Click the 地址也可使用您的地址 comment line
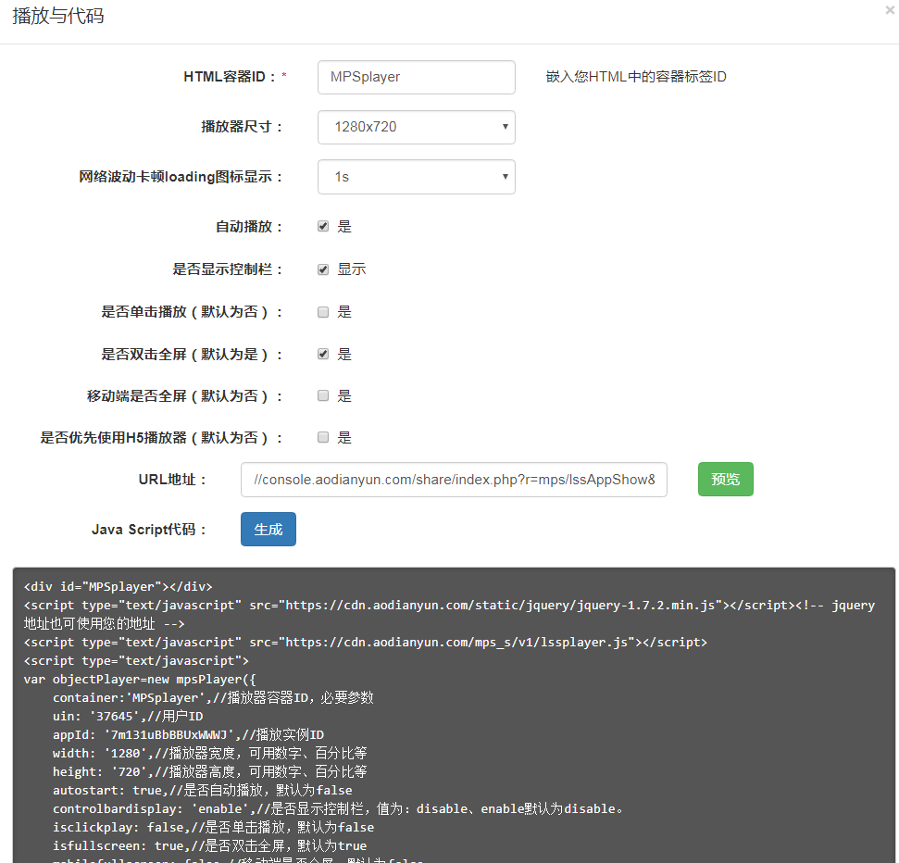Image resolution: width=899 pixels, height=863 pixels. [x=104, y=623]
